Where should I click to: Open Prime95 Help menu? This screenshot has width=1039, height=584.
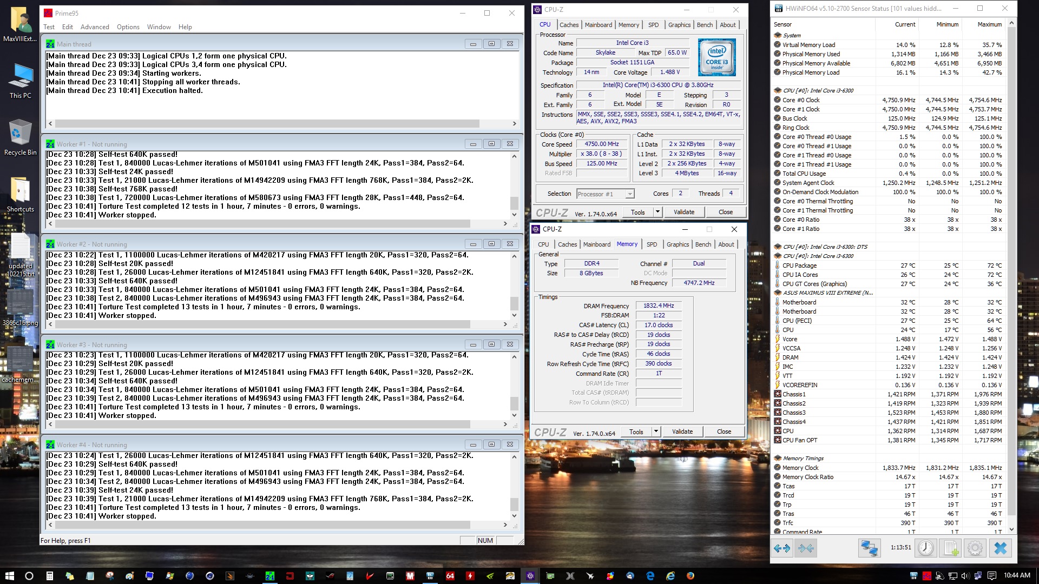(x=185, y=26)
